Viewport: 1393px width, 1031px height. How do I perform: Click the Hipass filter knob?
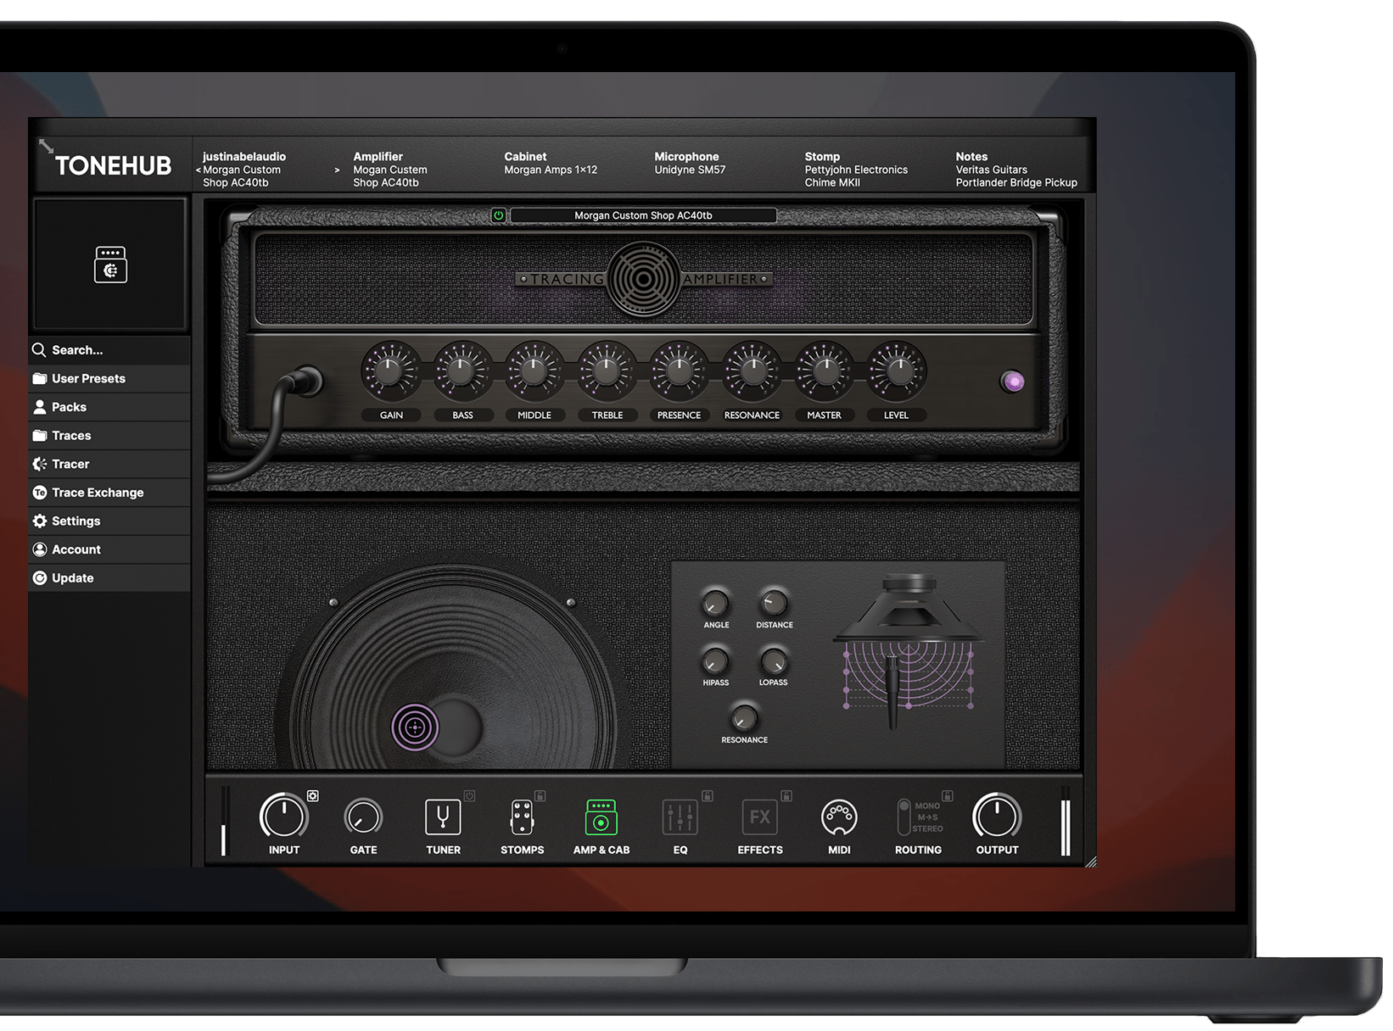tap(715, 660)
